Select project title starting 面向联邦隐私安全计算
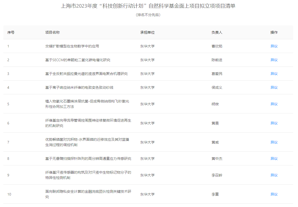Image resolution: width=298 pixels, height=207 pixels. (x=88, y=194)
